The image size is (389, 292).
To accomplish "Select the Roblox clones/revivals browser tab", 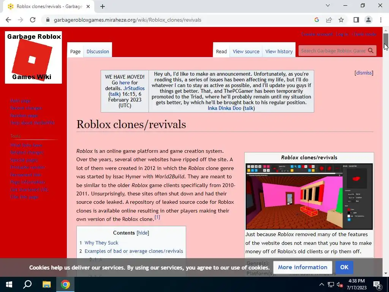I will [49, 6].
